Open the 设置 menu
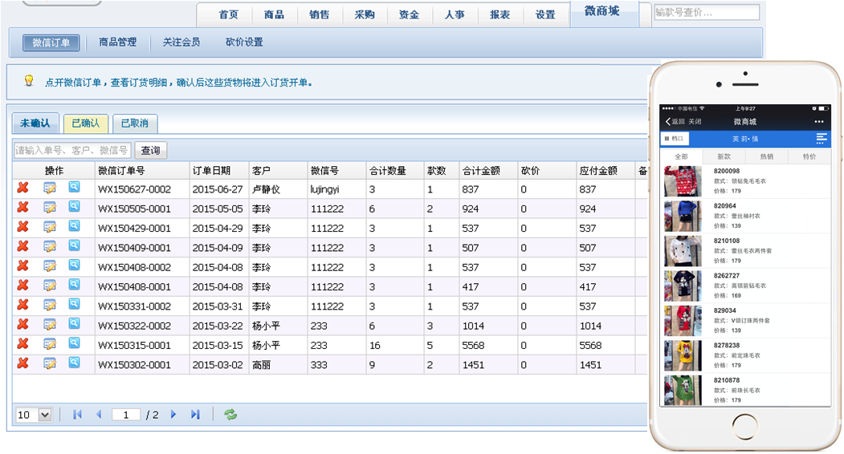The image size is (844, 454). [545, 14]
